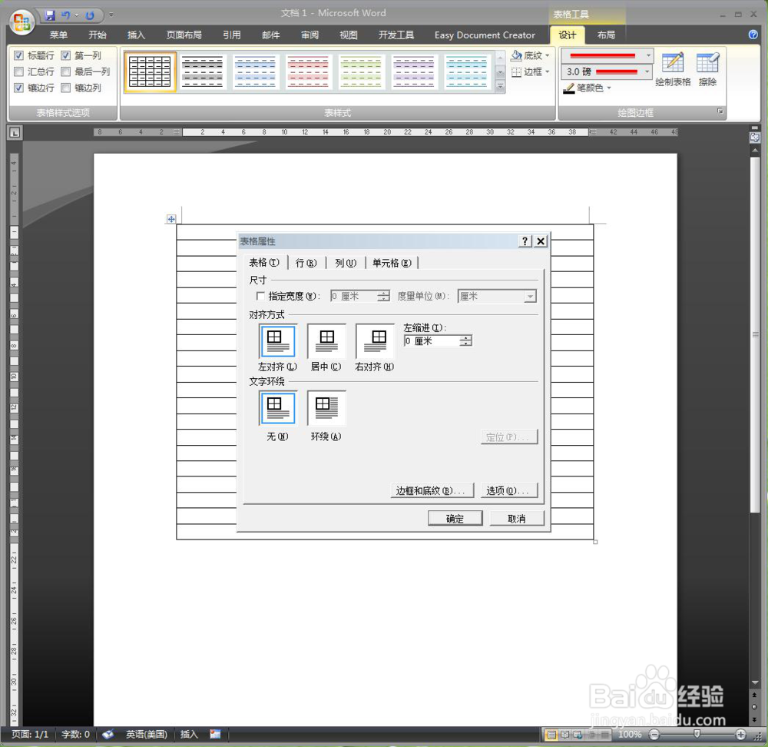The height and width of the screenshot is (747, 768).
Task: Zoom out with the minus button
Action: click(654, 734)
